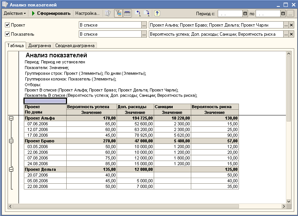Uncheck the Показатель filter checkbox
This screenshot has height=216, width=298.
[x=8, y=34]
